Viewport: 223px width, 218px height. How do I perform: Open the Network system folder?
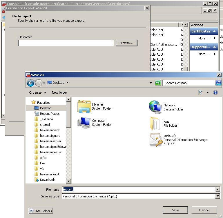click(155, 107)
